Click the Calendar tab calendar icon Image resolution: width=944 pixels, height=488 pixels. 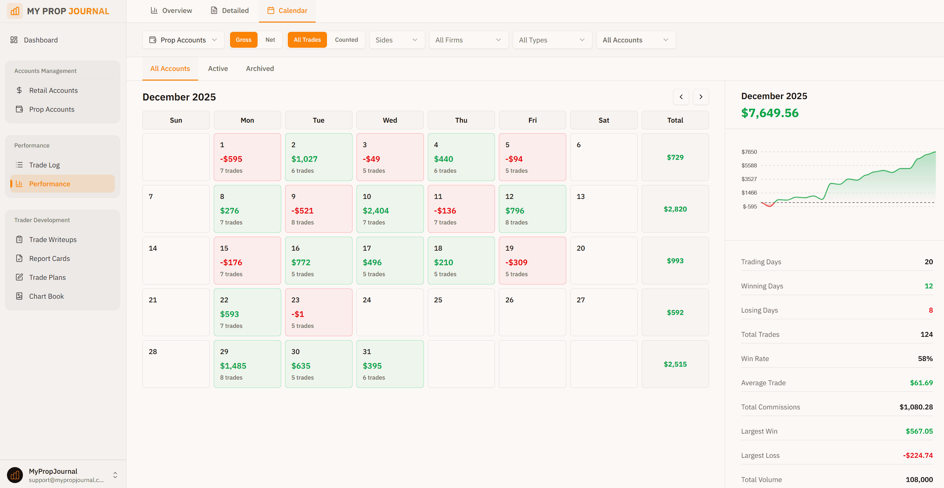pos(271,10)
